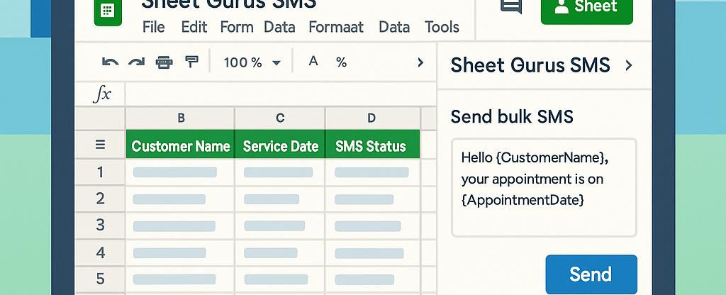Click the green Sheets app logo icon
The height and width of the screenshot is (295, 726).
pyautogui.click(x=108, y=13)
